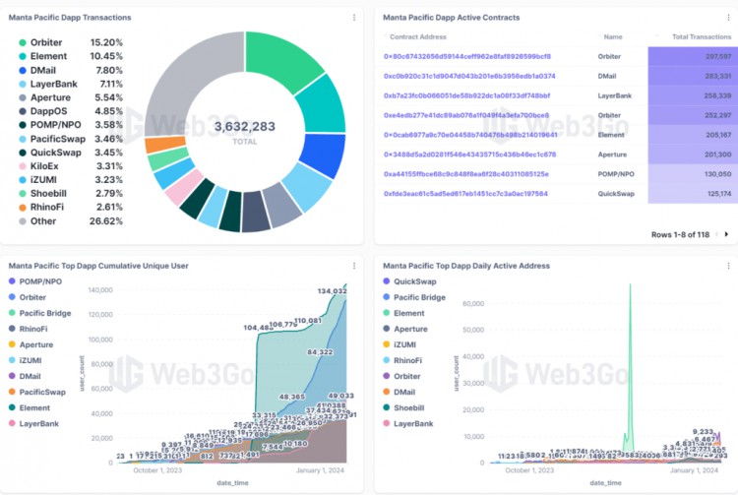This screenshot has width=738, height=495.
Task: Toggle Element series in Cumulative User legend
Action: [30, 408]
